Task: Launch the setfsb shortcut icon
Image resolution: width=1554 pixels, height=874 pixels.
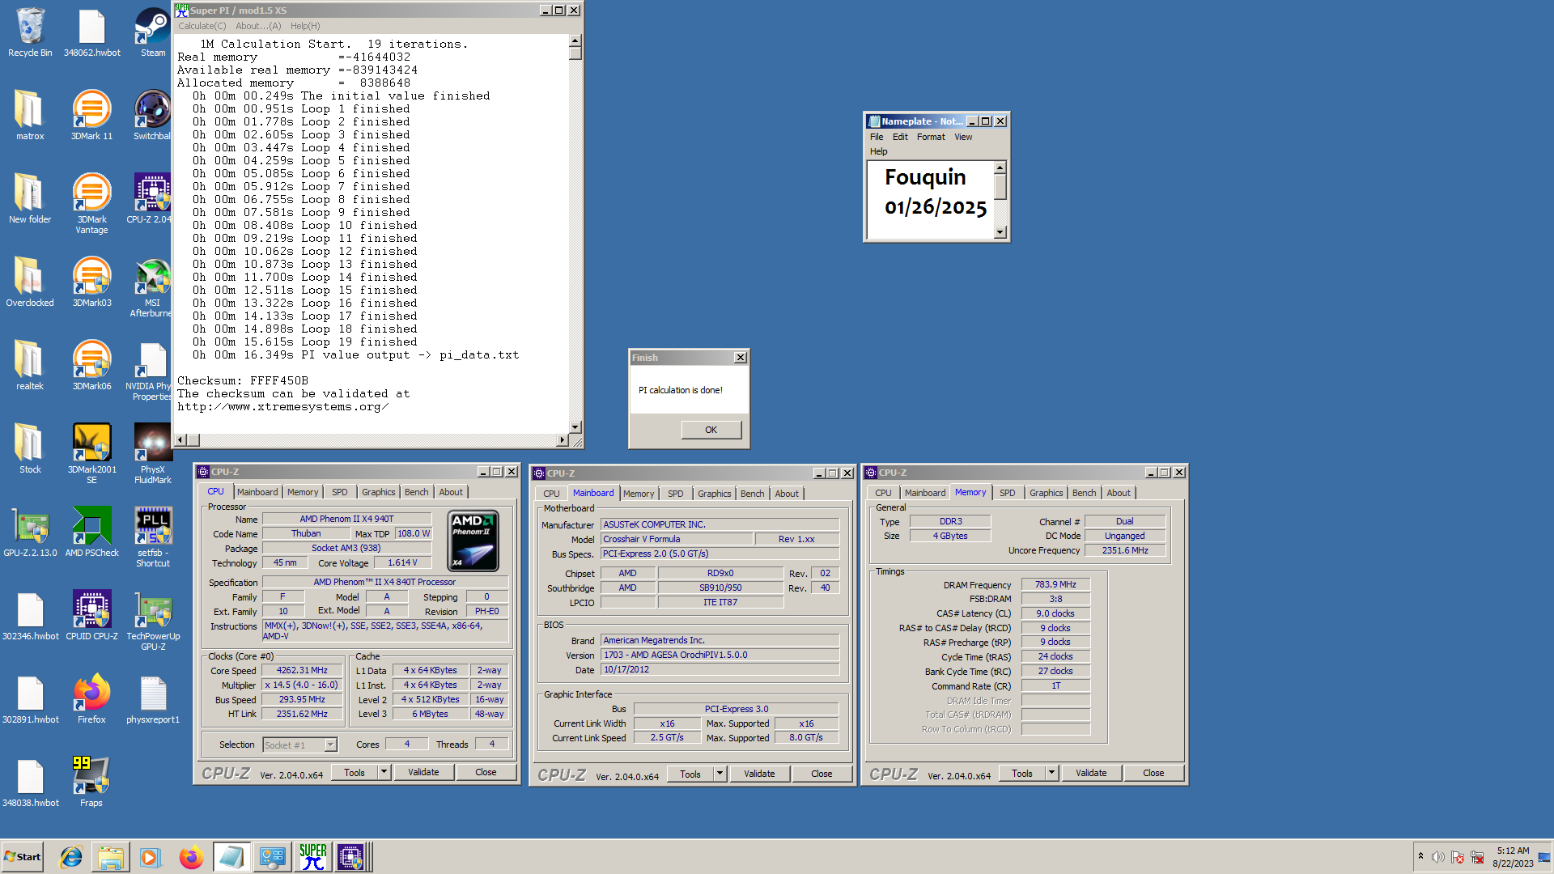Action: coord(152,537)
